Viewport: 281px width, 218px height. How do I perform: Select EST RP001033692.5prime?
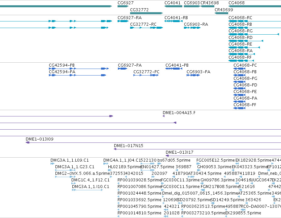click(119, 203)
